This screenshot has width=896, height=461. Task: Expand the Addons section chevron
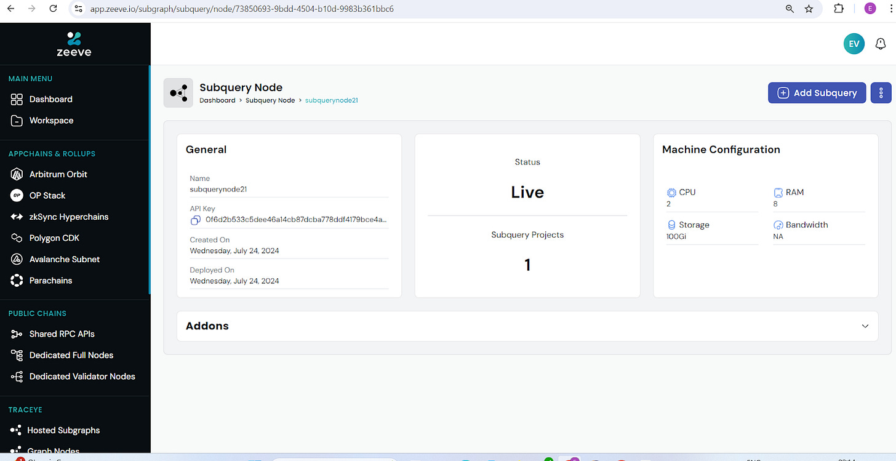pos(865,326)
